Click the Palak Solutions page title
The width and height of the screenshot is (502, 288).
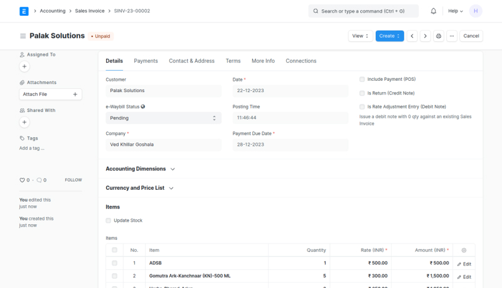click(x=57, y=36)
